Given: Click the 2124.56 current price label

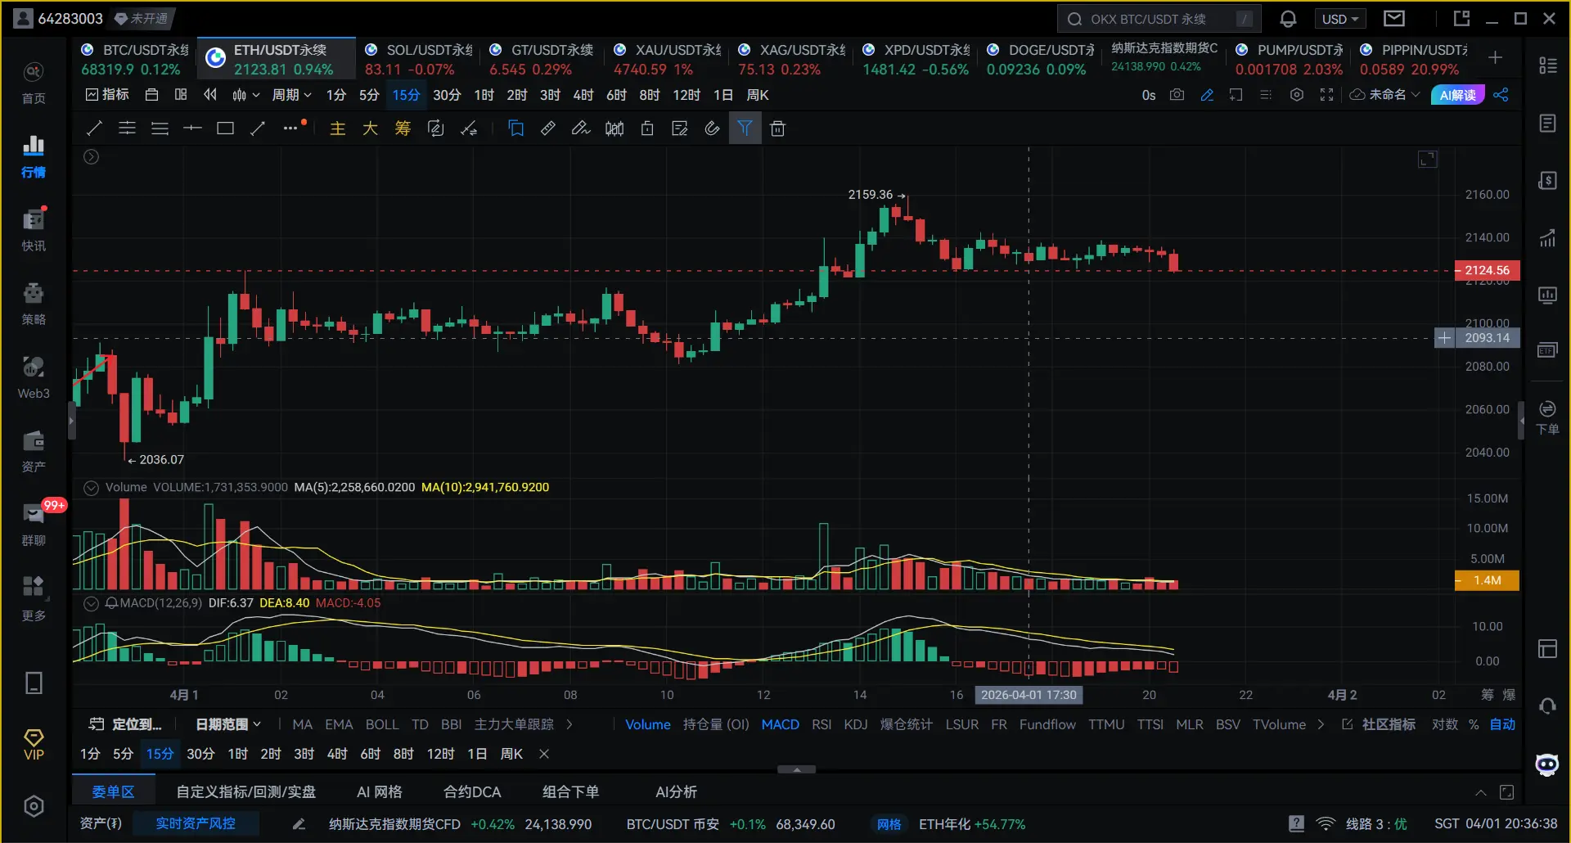Looking at the screenshot, I should tap(1487, 270).
